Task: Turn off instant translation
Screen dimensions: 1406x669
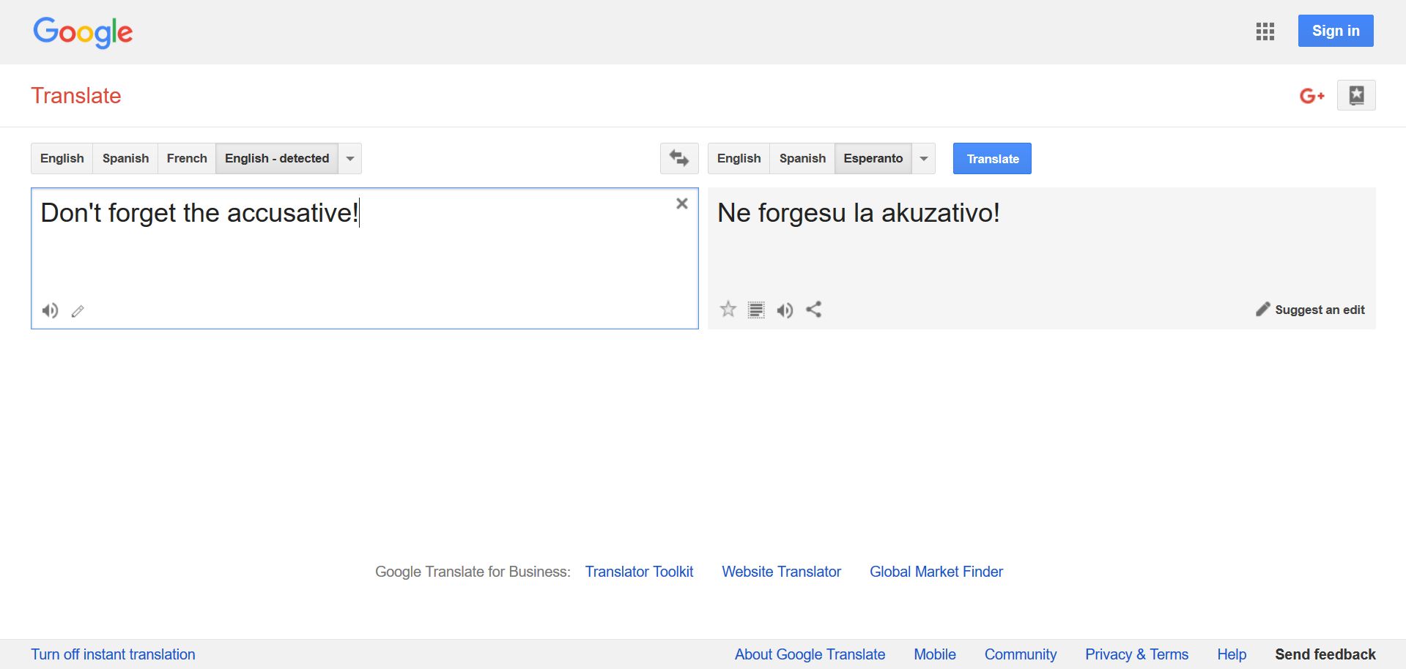Action: tap(112, 654)
